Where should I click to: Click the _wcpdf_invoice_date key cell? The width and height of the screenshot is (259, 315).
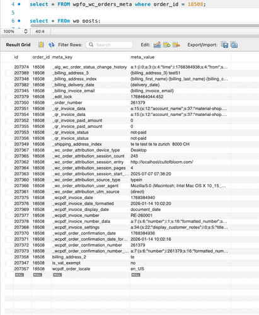(x=90, y=198)
